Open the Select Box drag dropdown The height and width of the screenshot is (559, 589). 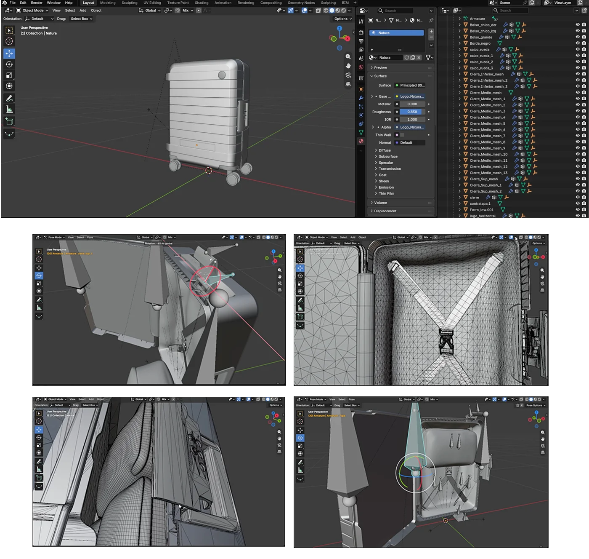click(x=81, y=19)
